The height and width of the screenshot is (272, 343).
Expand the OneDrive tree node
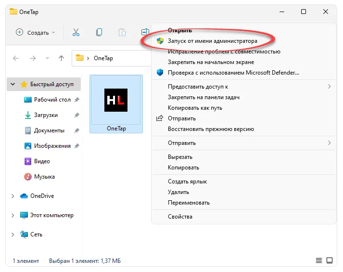coord(13,196)
